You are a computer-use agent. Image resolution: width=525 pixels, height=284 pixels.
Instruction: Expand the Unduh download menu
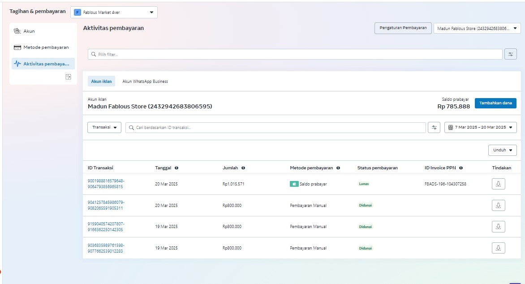[x=502, y=150]
